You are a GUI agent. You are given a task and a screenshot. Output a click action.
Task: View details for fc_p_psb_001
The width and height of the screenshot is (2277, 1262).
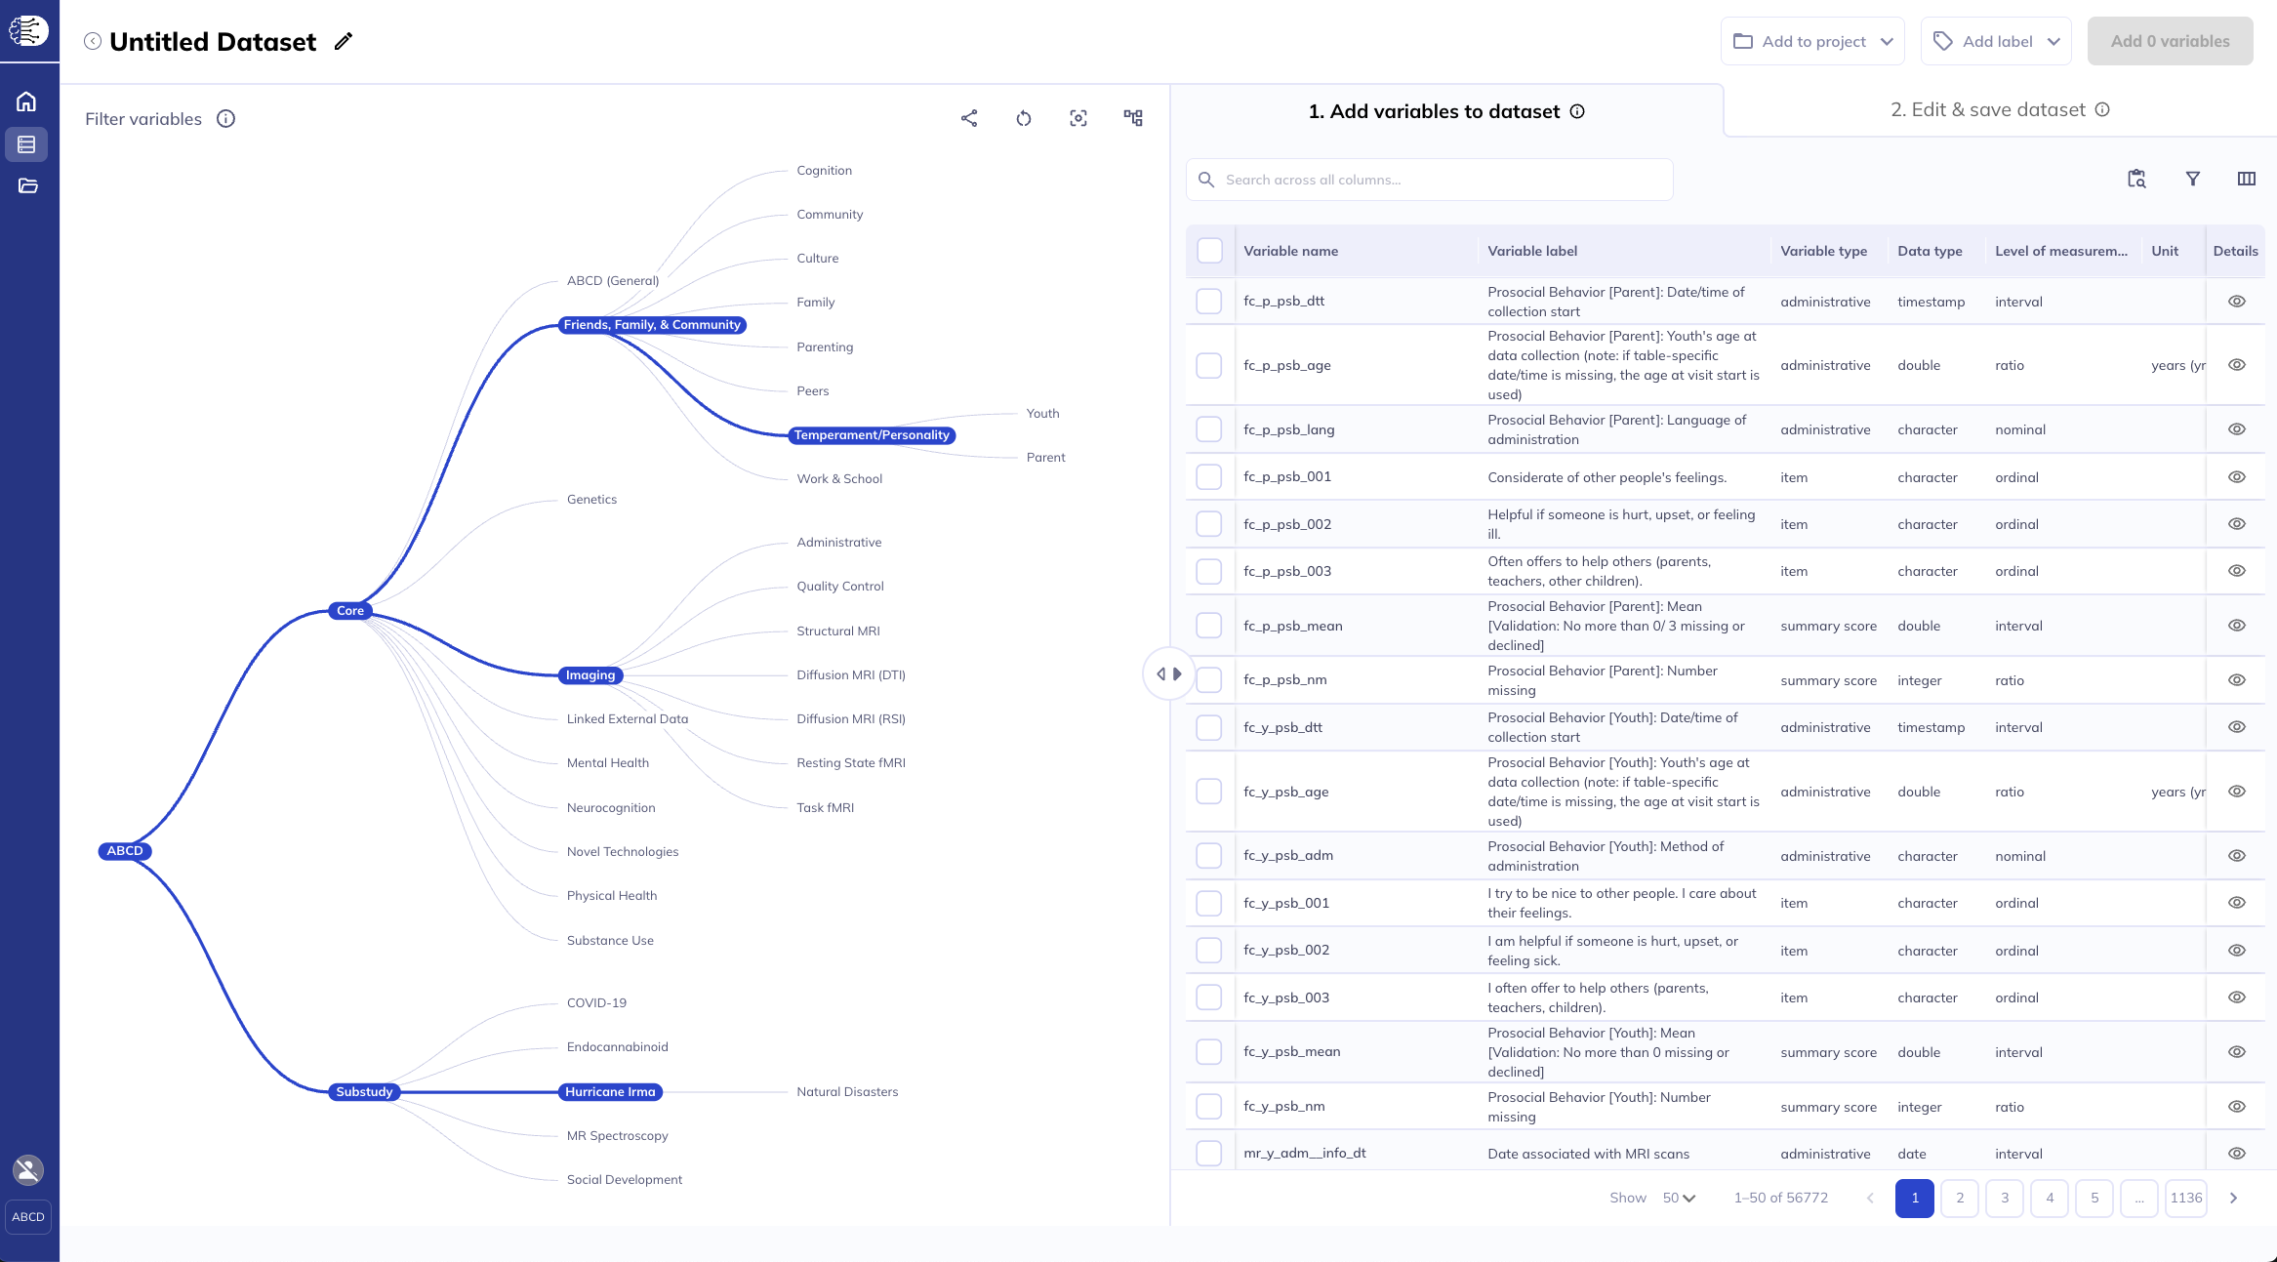(2237, 477)
